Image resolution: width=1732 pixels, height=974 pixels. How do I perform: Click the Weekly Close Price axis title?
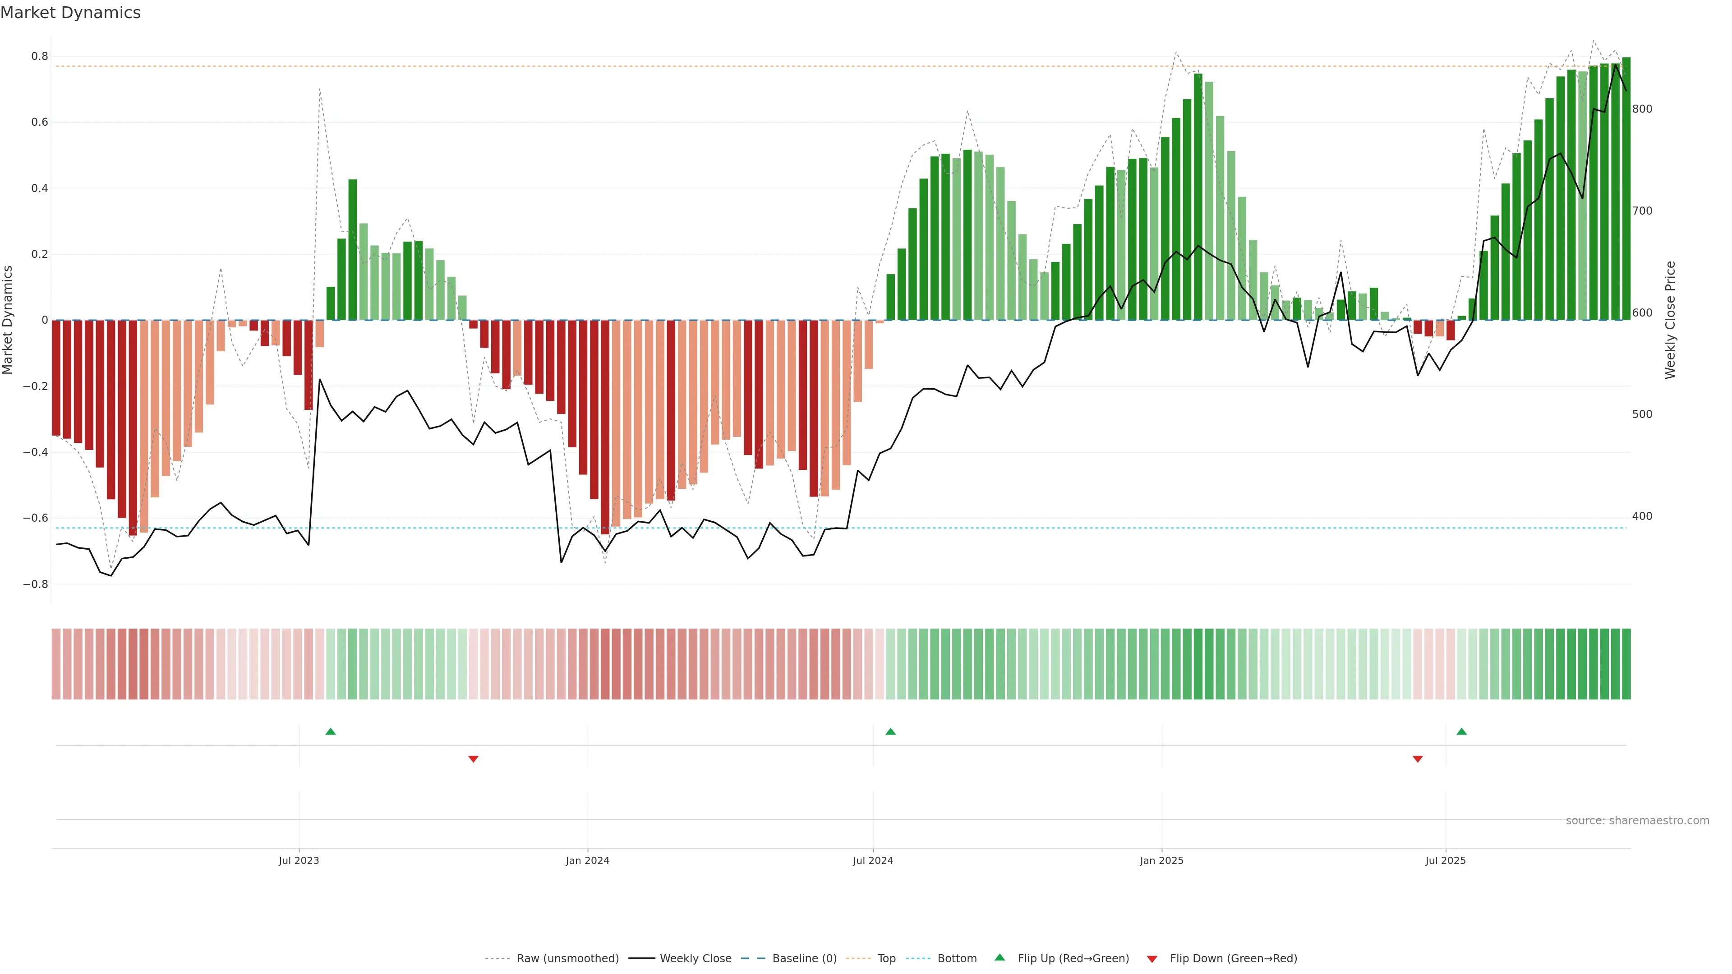pyautogui.click(x=1670, y=320)
